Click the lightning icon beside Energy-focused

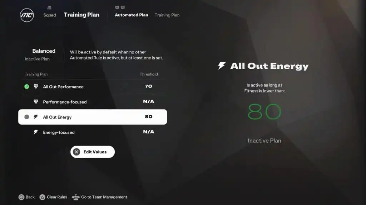tap(36, 132)
